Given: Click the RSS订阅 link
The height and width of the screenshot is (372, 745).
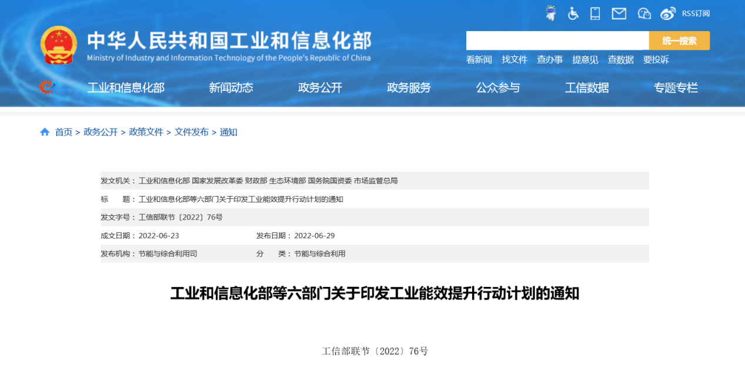Looking at the screenshot, I should pos(696,13).
